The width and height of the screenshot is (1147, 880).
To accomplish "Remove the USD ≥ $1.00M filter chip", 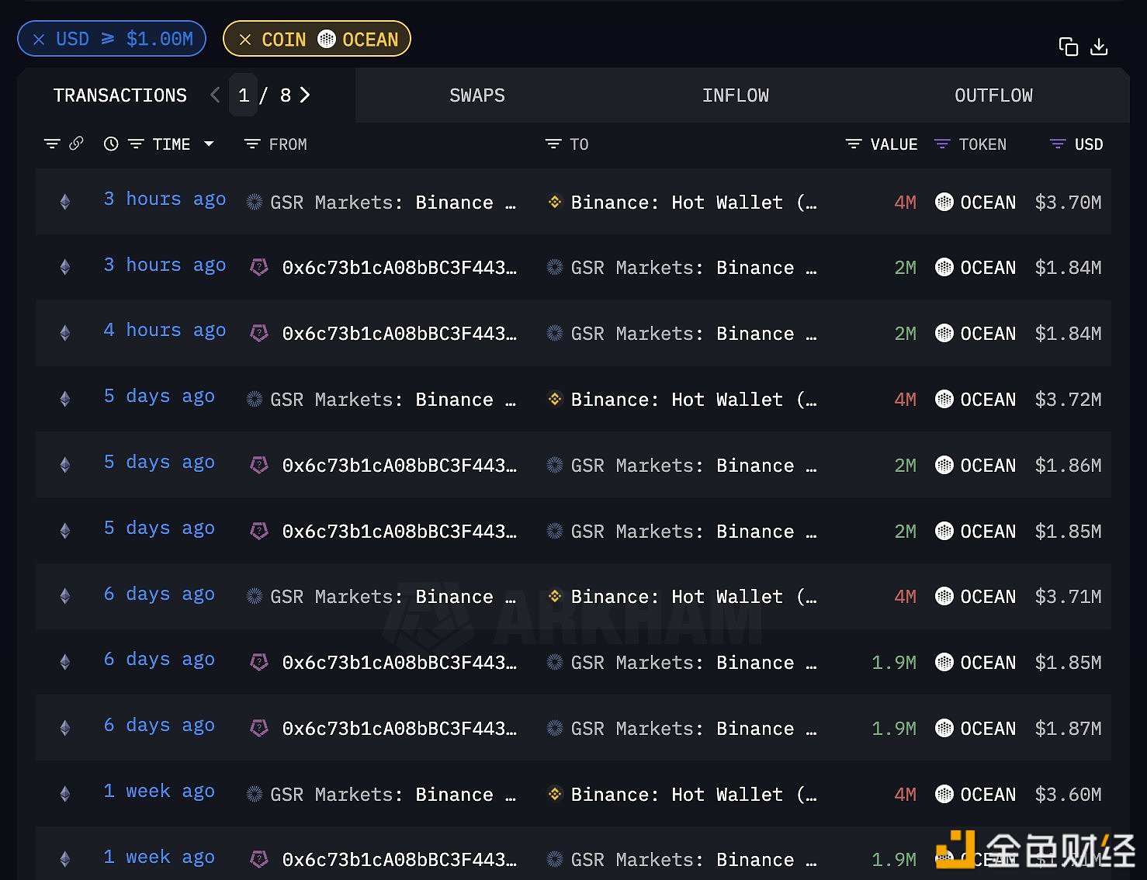I will [39, 40].
